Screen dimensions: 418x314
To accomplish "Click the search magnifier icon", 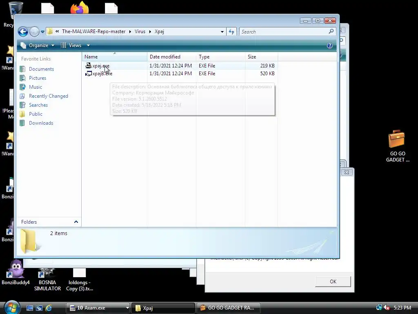I will [x=331, y=31].
